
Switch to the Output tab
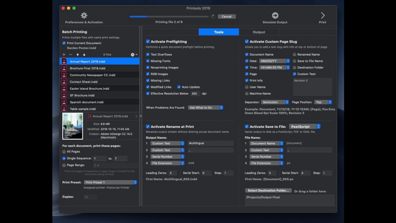(x=259, y=32)
